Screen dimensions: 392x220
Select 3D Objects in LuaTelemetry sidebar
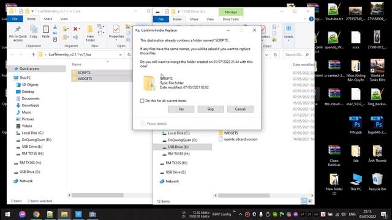coord(30,85)
